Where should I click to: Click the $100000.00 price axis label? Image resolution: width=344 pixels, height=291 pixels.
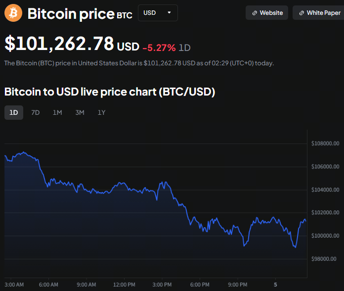[x=325, y=236]
